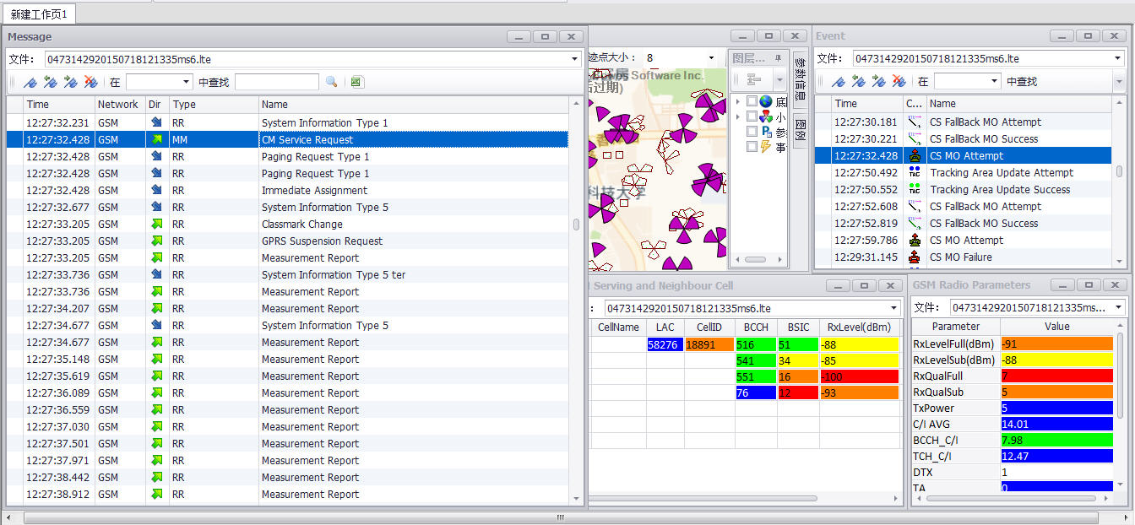The width and height of the screenshot is (1135, 525).
Task: Toggle the lightning event layer checkbox
Action: coord(752,148)
